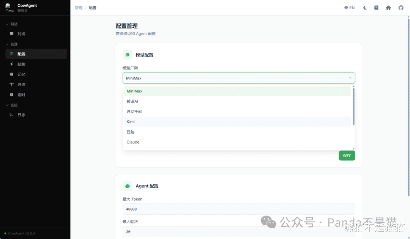This screenshot has height=239, width=410.
Task: Choose 通义千问 from the vendor list
Action: click(237, 111)
